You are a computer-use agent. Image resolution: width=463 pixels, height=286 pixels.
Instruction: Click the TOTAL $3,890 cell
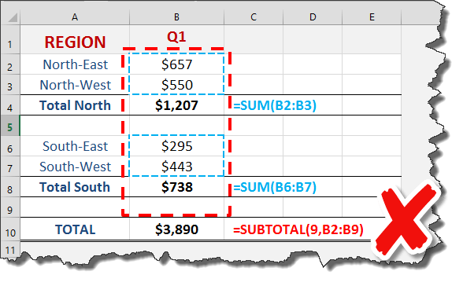[x=176, y=229]
